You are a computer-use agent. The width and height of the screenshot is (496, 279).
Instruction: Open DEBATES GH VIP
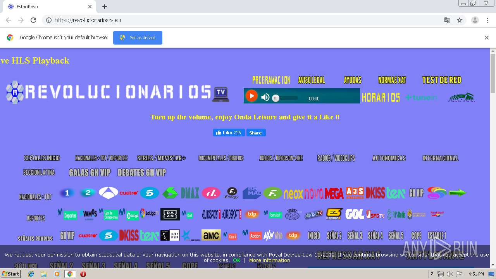142,172
